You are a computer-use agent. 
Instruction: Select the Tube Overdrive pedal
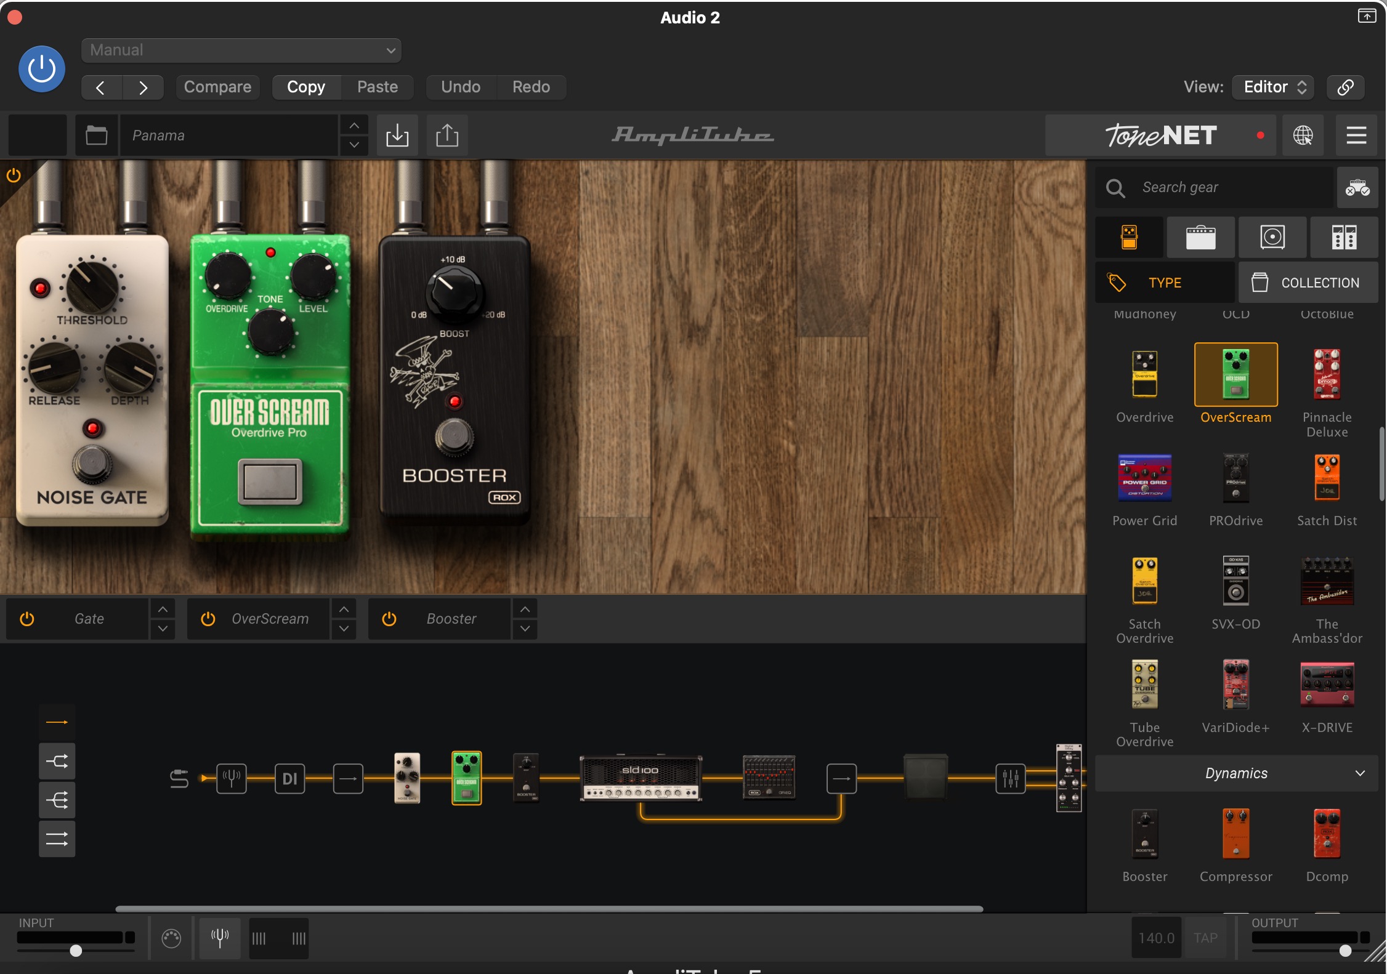[1145, 685]
